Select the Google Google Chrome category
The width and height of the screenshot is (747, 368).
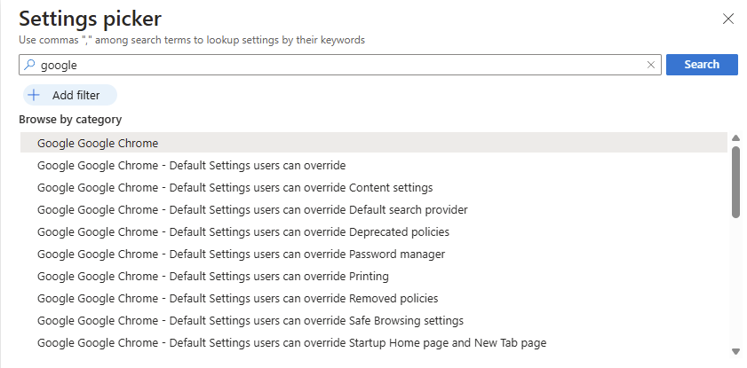[x=373, y=143]
